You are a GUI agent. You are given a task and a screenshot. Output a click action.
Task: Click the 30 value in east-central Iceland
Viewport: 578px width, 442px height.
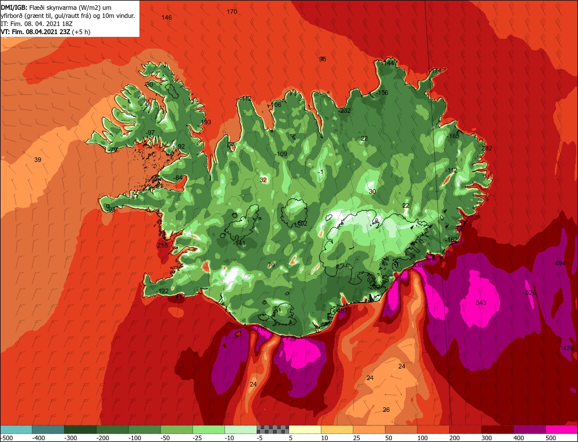click(x=372, y=191)
